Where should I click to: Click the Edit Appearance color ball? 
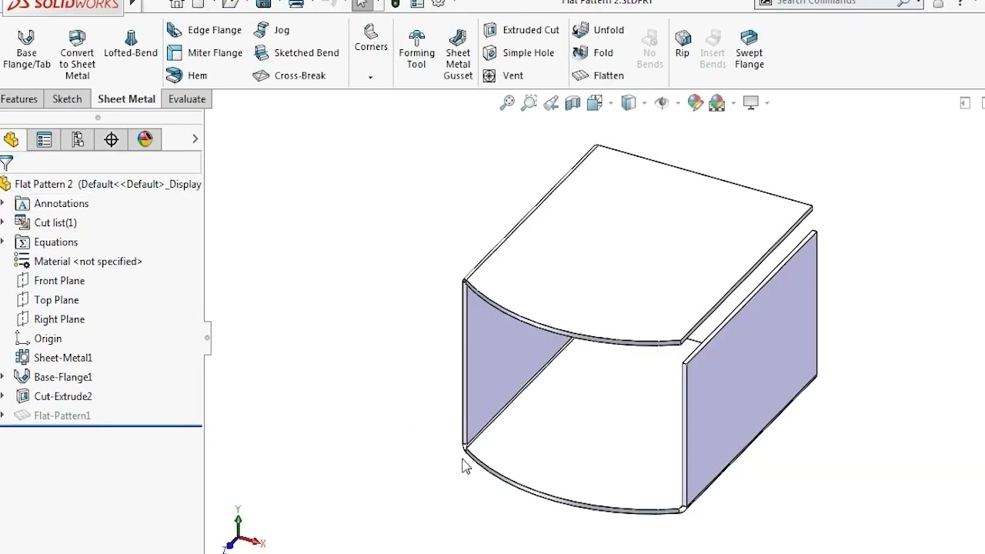point(696,102)
